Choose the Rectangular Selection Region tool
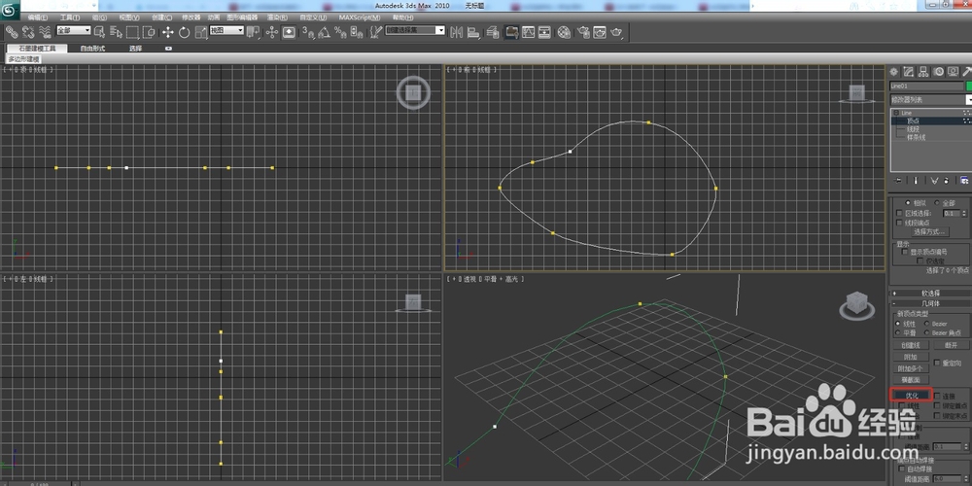The image size is (972, 486). click(x=132, y=32)
